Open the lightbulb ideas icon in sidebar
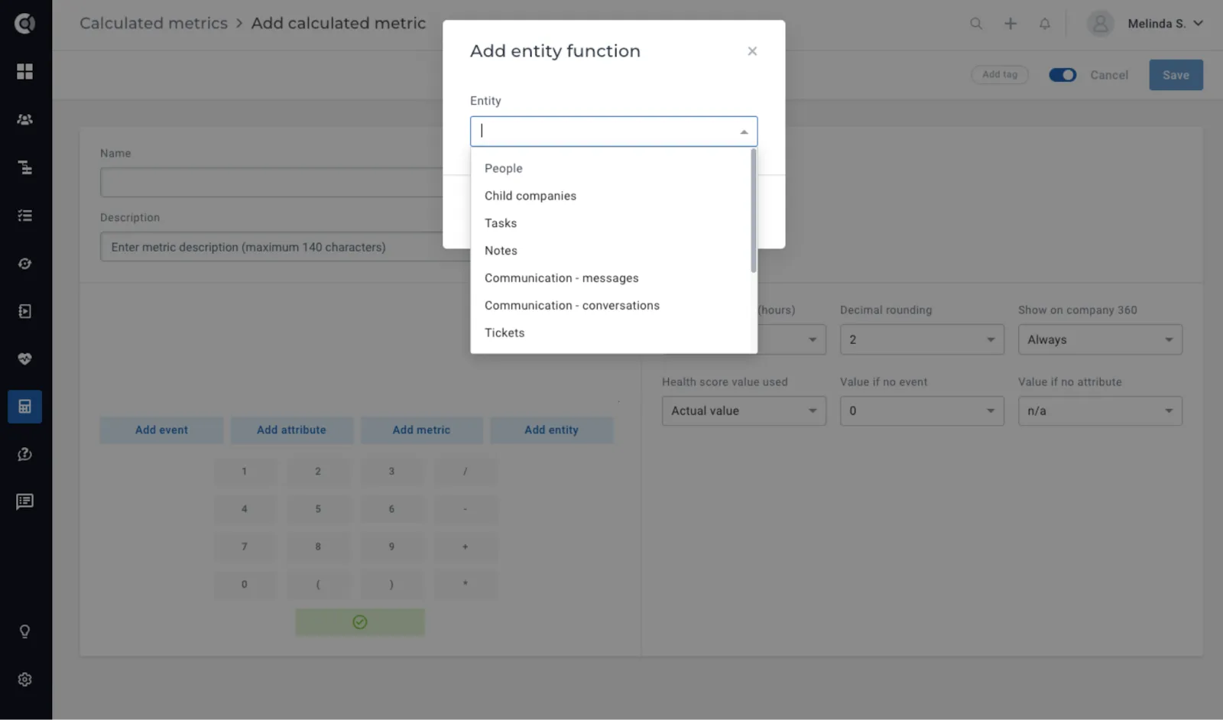The height and width of the screenshot is (720, 1223). (x=24, y=631)
